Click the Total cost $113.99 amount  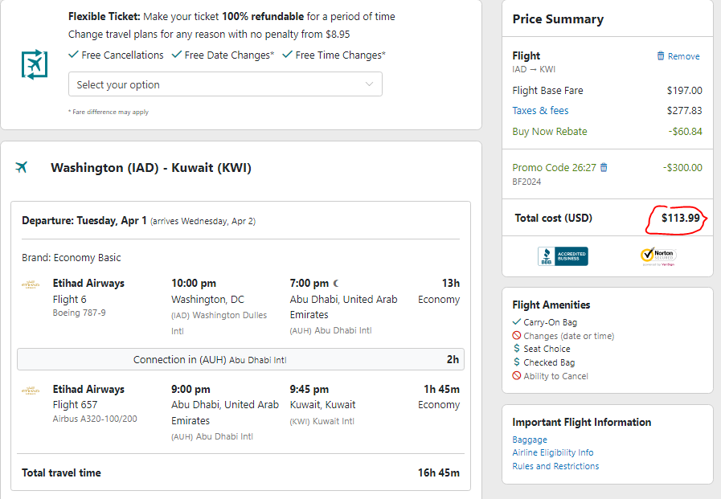[681, 218]
